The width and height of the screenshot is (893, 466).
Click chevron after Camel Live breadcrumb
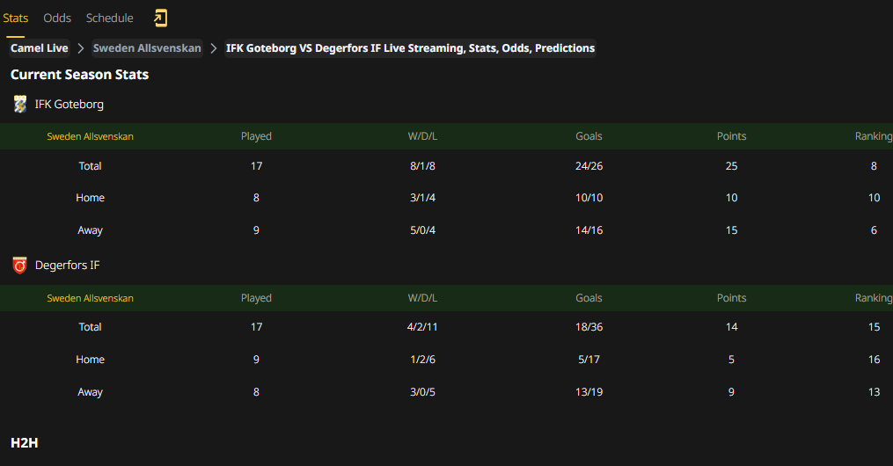point(81,48)
